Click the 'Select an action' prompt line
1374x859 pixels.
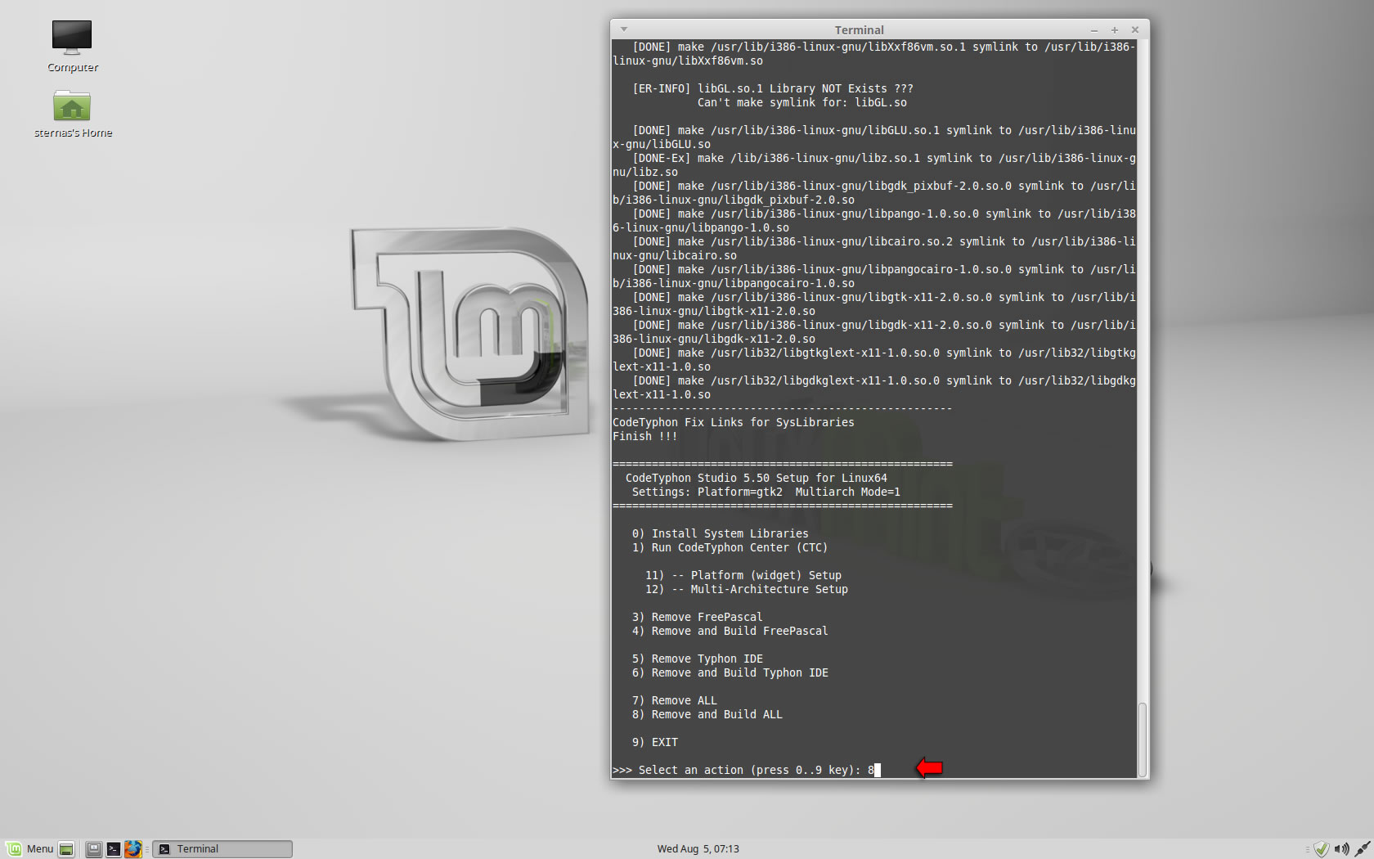point(747,770)
